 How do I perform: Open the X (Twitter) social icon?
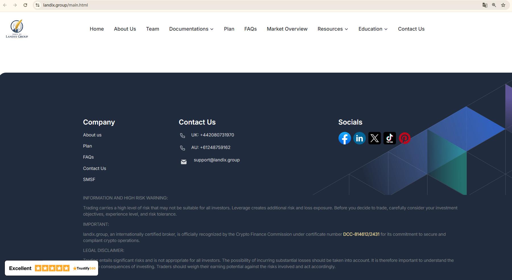click(x=375, y=138)
